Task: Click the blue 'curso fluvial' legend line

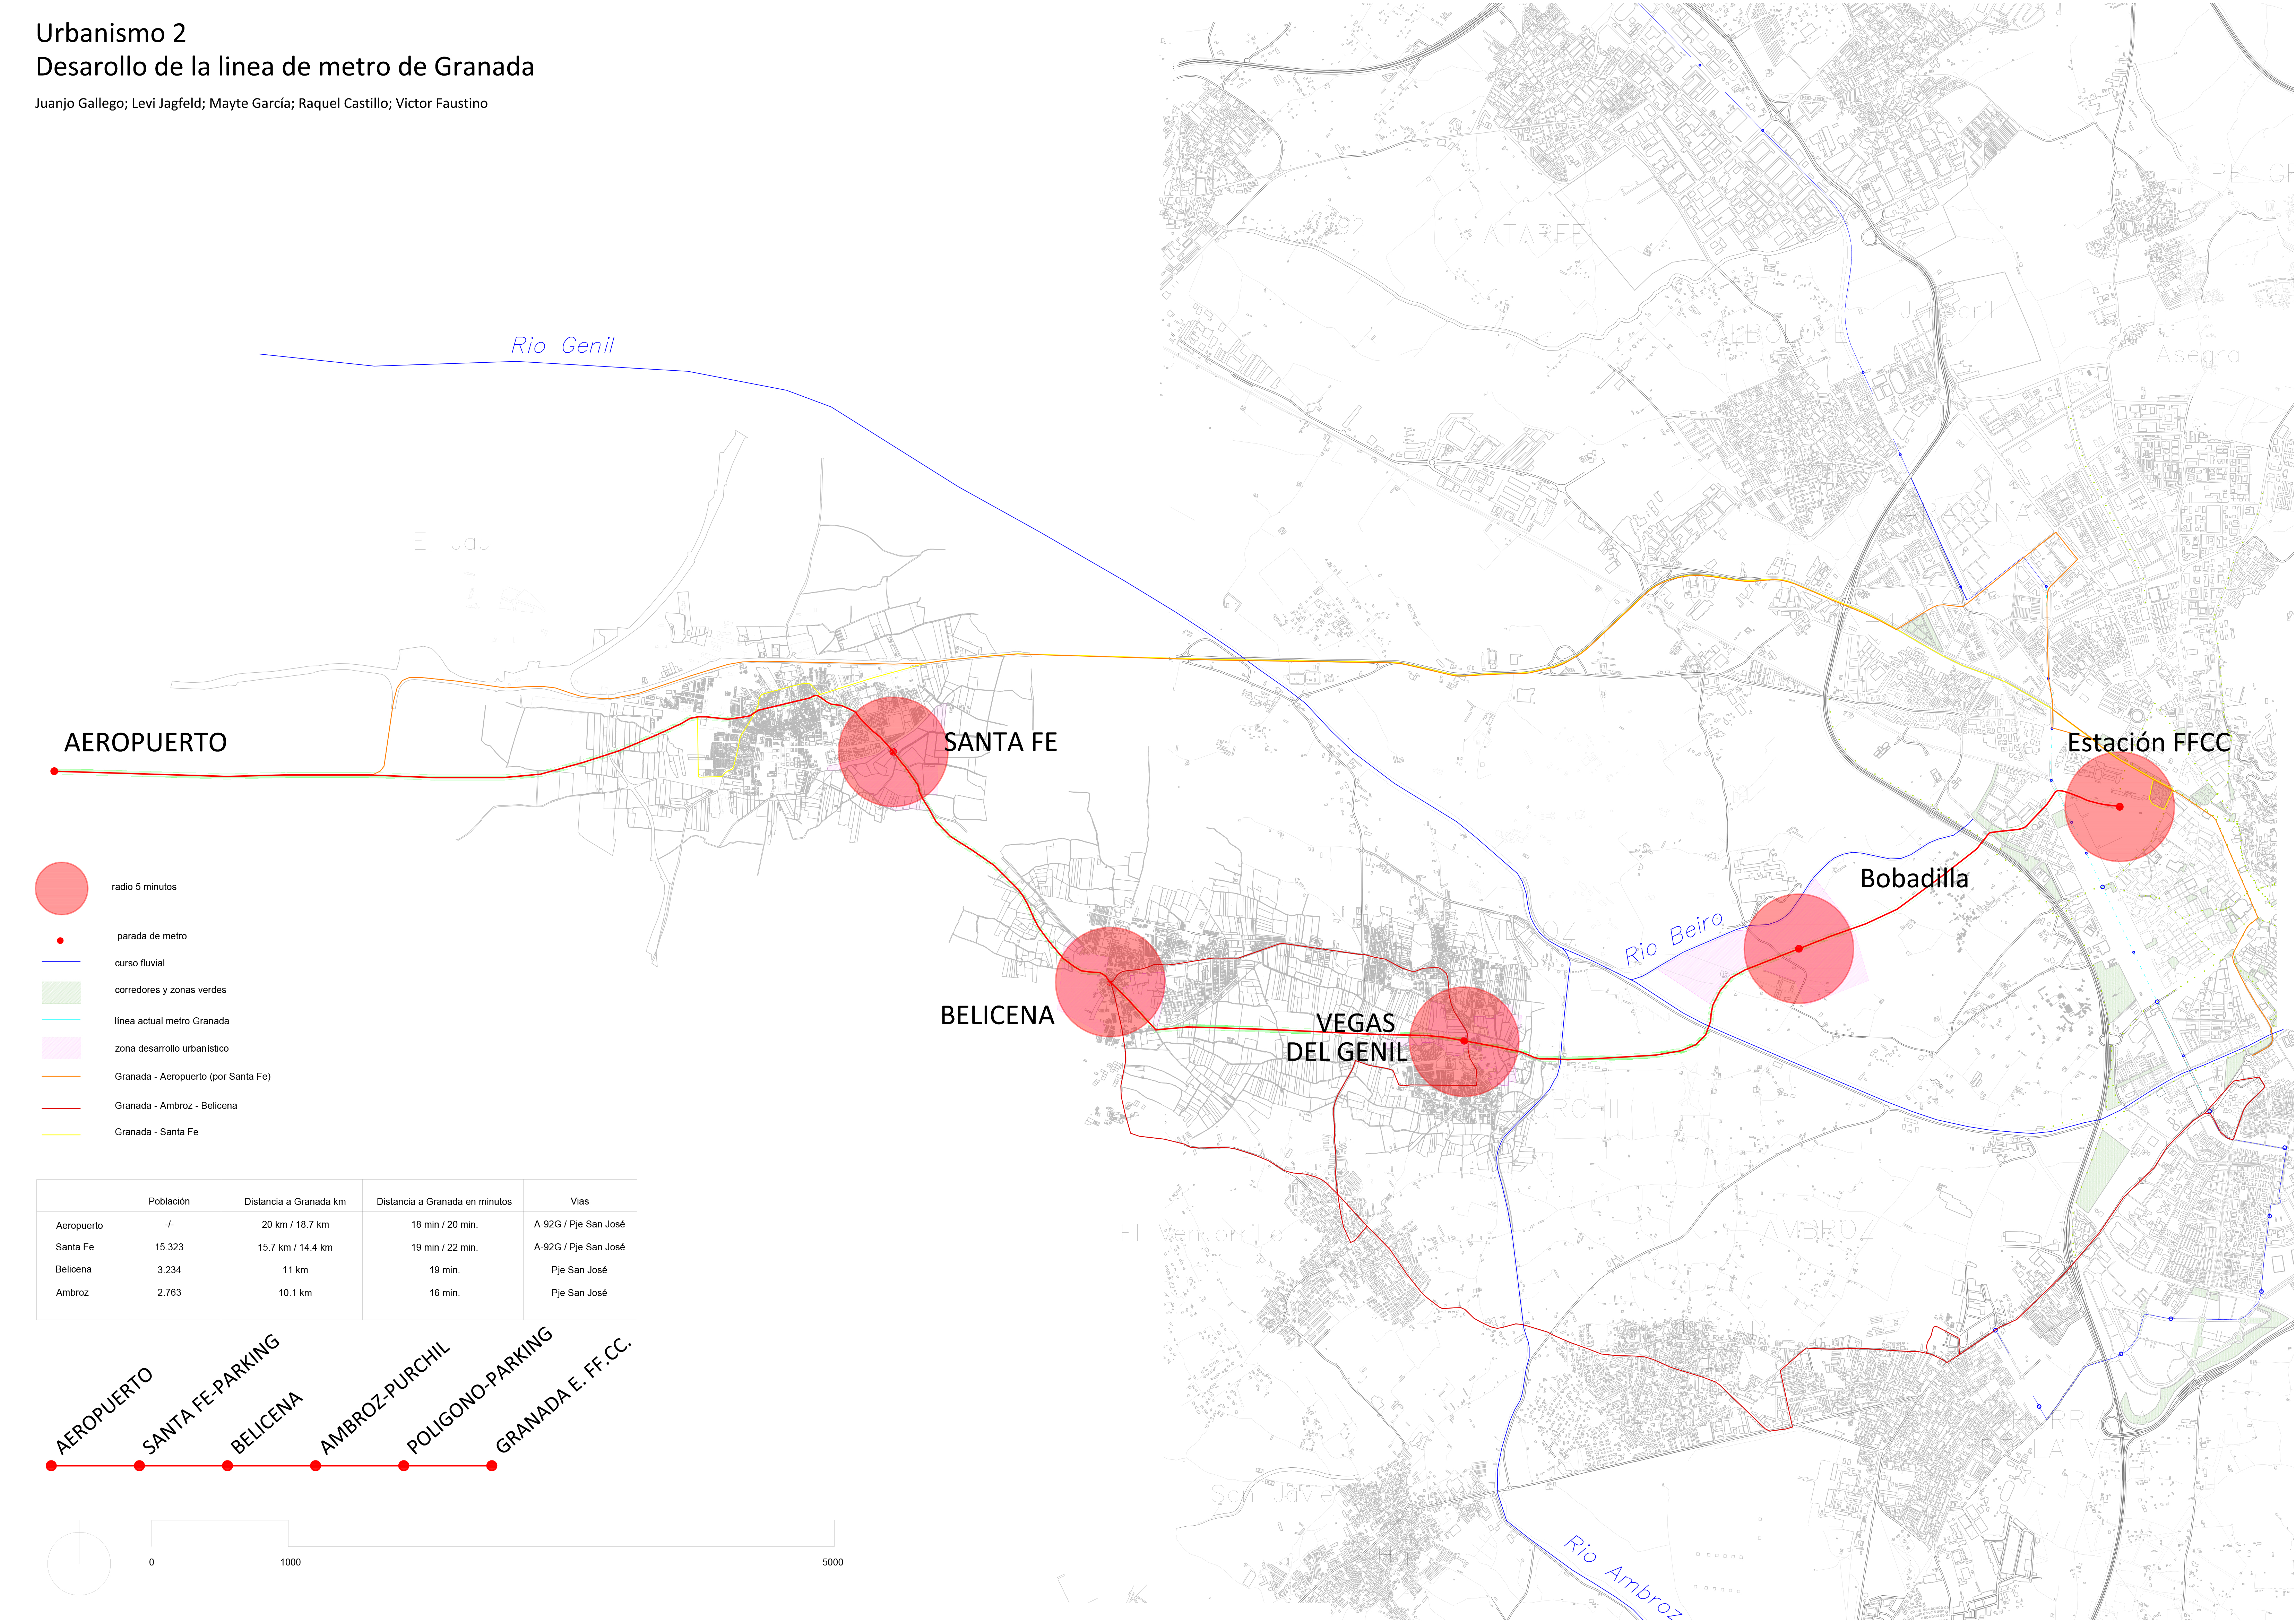Action: pos(61,962)
